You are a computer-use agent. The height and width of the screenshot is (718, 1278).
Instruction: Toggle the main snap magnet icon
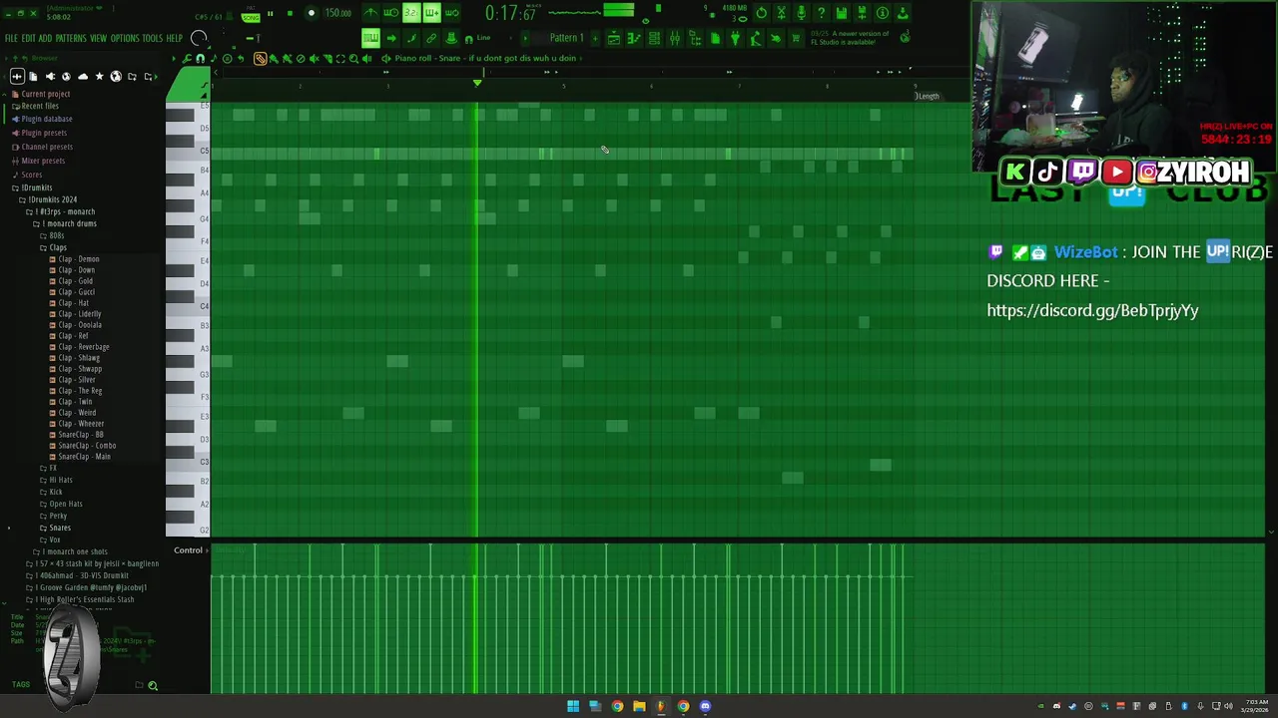tap(469, 39)
